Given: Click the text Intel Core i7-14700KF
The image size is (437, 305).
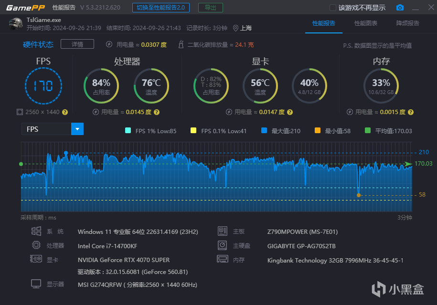Looking at the screenshot, I should point(107,246).
